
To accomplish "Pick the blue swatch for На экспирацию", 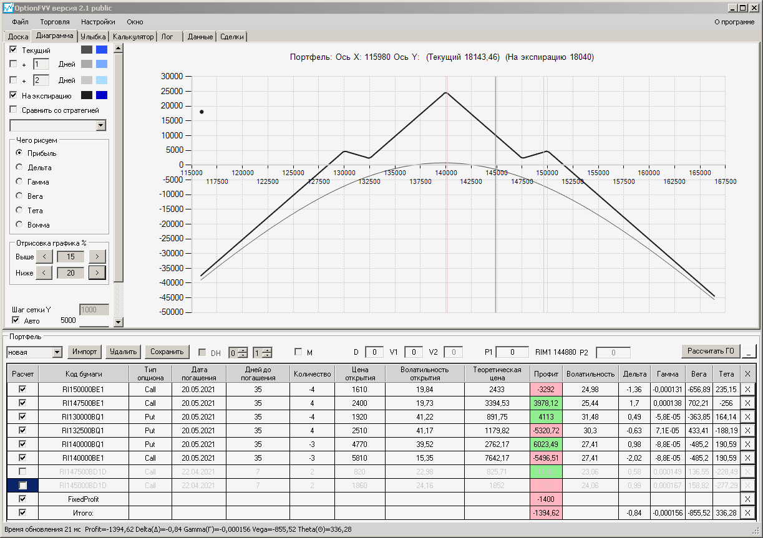I will point(102,95).
